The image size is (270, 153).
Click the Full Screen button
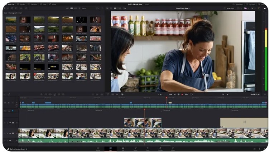(x=251, y=4)
